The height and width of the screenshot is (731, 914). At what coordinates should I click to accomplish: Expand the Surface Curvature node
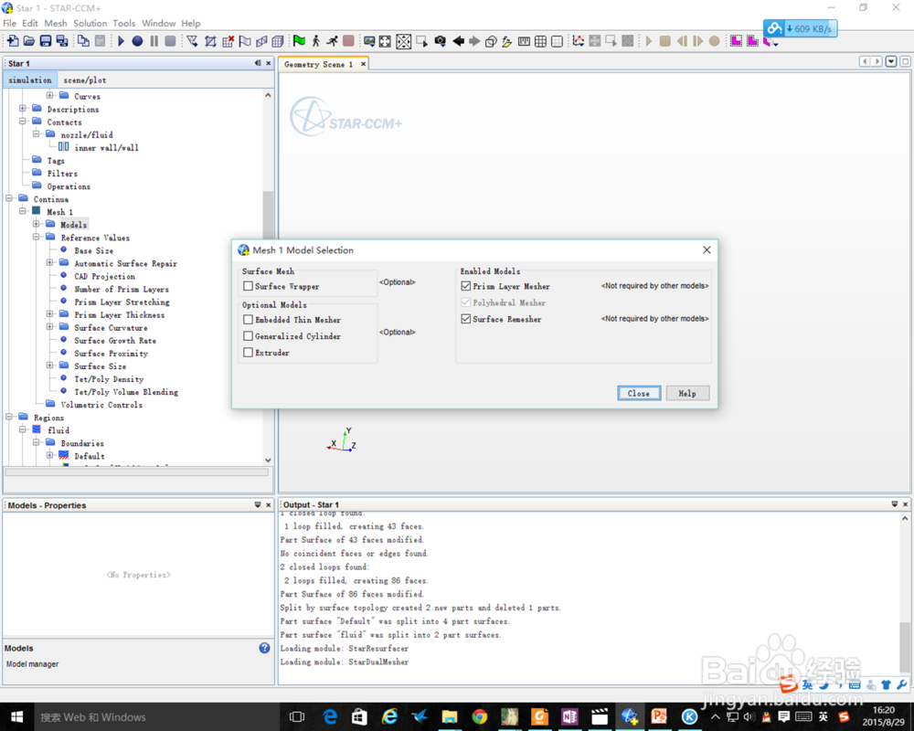[x=49, y=326]
